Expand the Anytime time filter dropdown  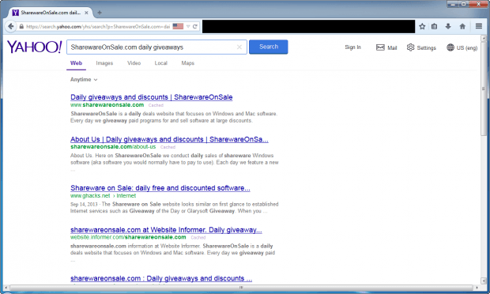pyautogui.click(x=84, y=80)
